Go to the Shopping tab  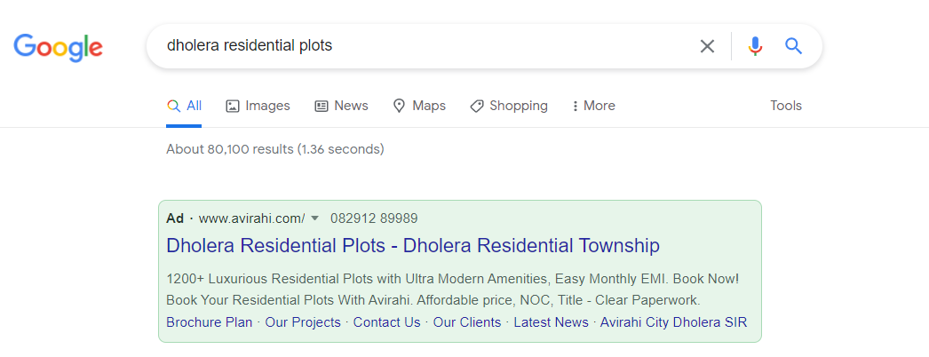pyautogui.click(x=509, y=106)
